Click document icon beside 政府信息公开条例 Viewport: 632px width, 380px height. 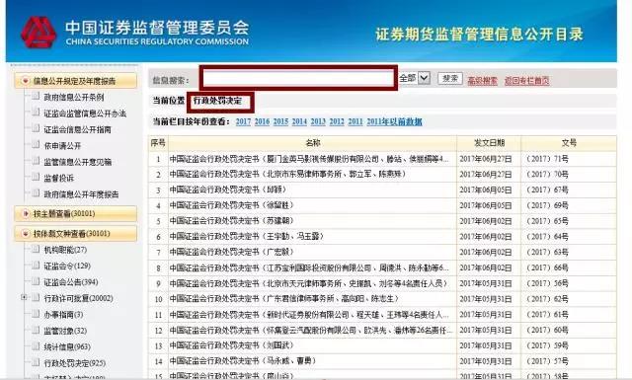[x=36, y=97]
